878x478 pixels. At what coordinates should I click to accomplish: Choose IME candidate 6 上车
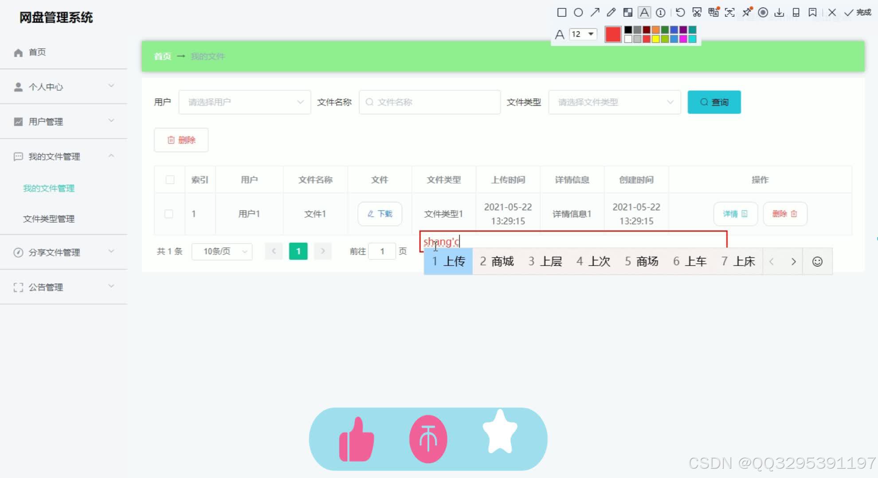click(x=690, y=262)
